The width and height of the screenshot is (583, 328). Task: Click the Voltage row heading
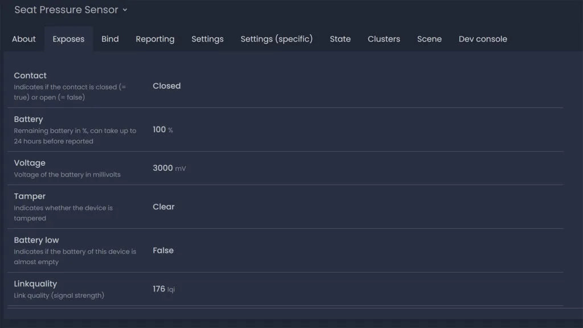[x=30, y=163]
